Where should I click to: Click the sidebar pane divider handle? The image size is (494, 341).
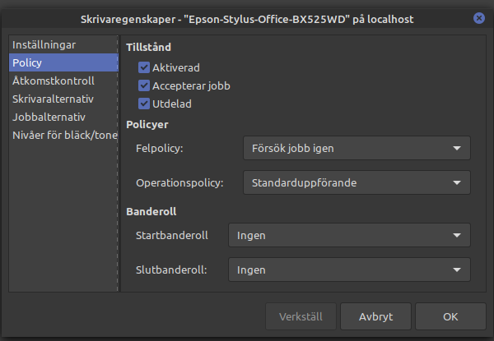point(119,164)
